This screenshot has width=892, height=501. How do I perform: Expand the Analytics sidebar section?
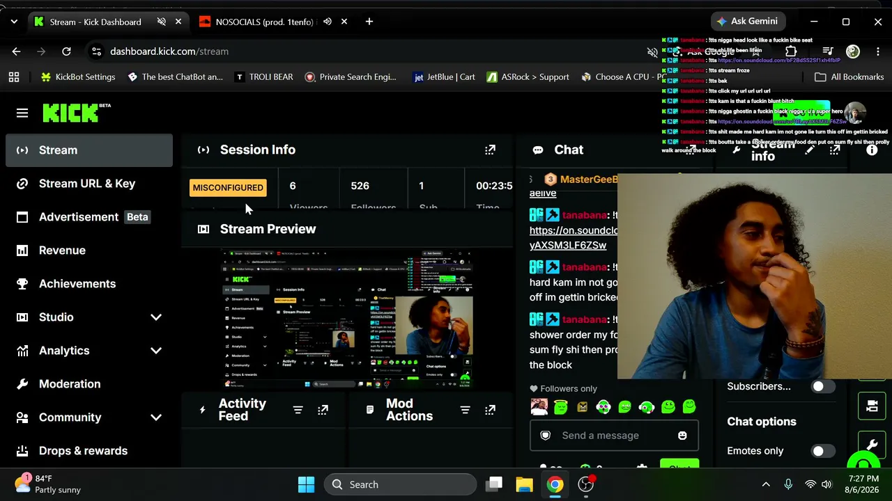(155, 351)
